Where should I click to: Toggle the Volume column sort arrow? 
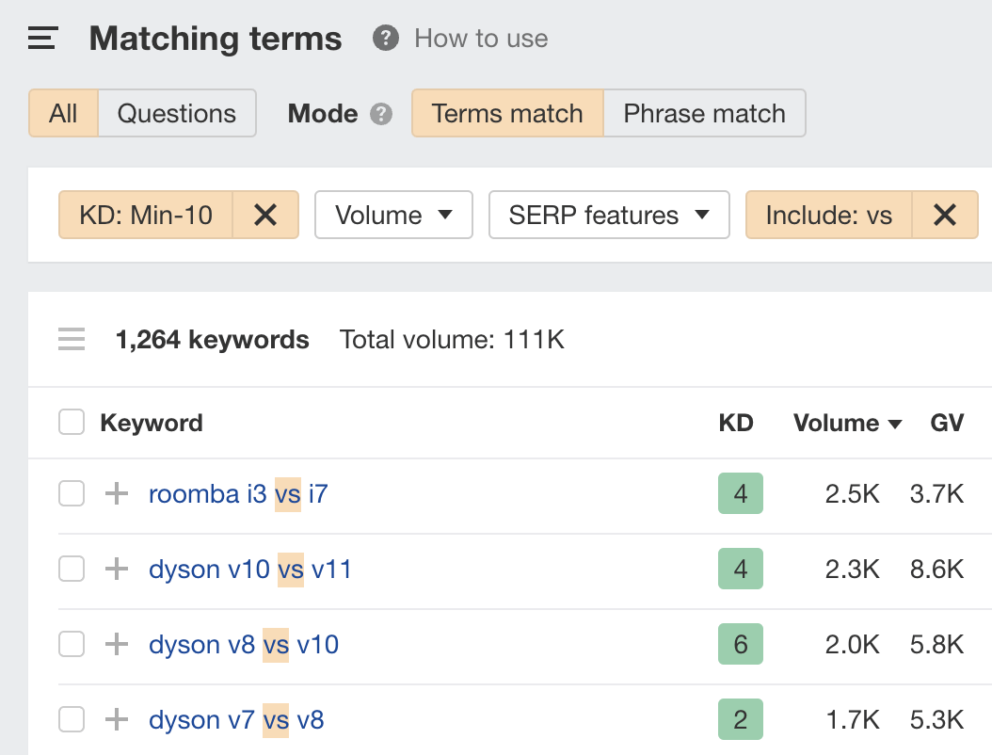pyautogui.click(x=895, y=423)
